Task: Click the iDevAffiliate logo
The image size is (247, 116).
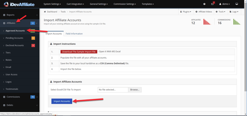Action: point(19,4)
